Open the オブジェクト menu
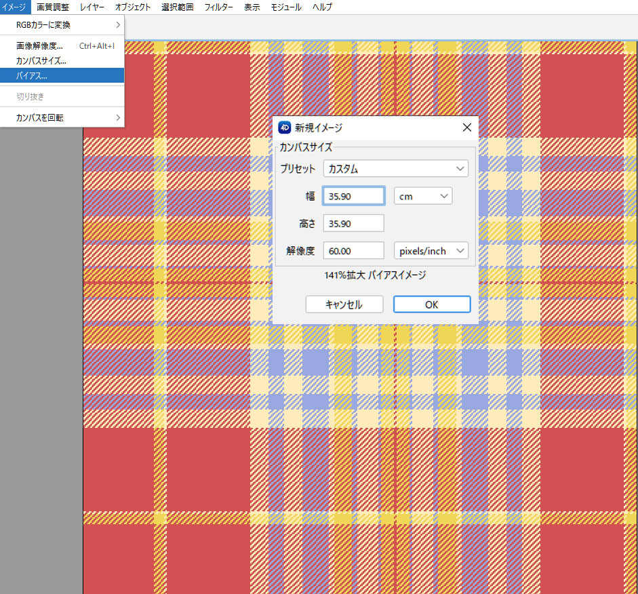The height and width of the screenshot is (594, 638). (133, 7)
